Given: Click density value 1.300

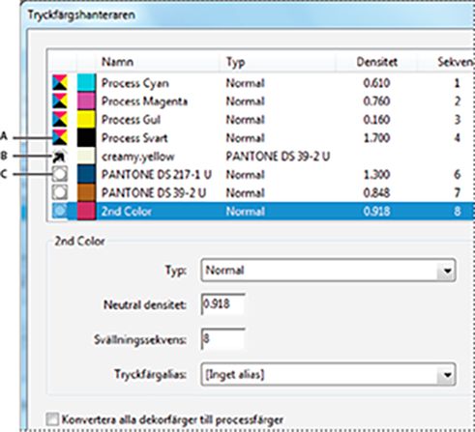Looking at the screenshot, I should [x=376, y=174].
